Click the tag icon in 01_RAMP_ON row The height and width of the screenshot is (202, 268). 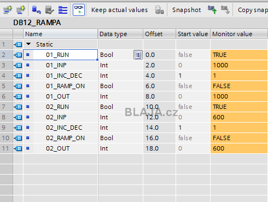click(x=18, y=86)
